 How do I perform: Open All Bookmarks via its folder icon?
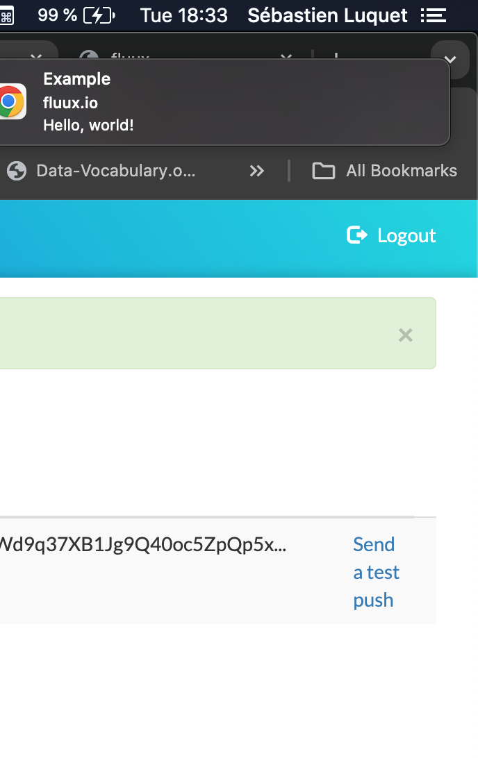pyautogui.click(x=323, y=171)
